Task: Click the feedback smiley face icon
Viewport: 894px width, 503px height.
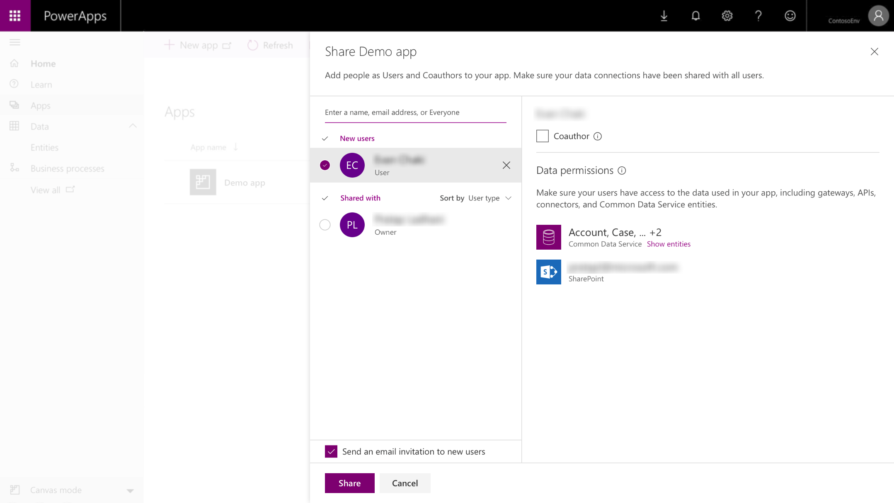Action: click(790, 15)
